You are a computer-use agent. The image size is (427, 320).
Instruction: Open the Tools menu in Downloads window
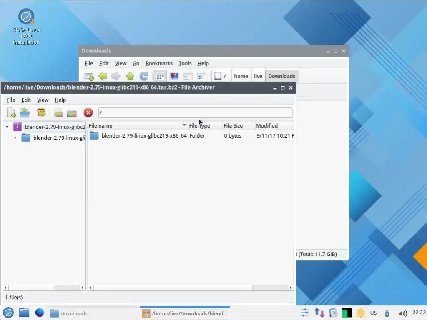coord(185,63)
